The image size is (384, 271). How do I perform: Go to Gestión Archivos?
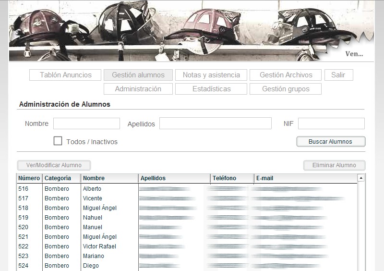[x=286, y=75]
